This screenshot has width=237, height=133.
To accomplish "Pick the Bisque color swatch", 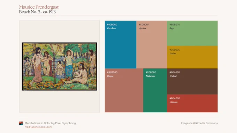I will 124,90.
